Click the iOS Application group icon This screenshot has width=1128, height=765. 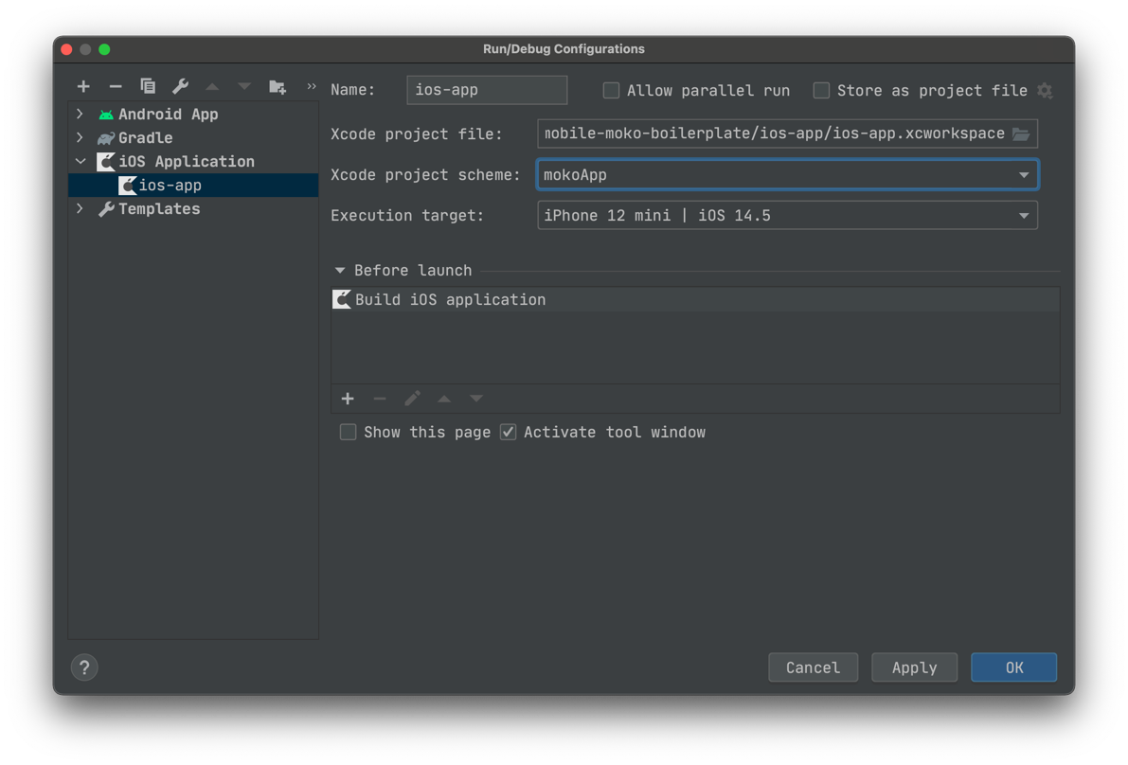(106, 162)
